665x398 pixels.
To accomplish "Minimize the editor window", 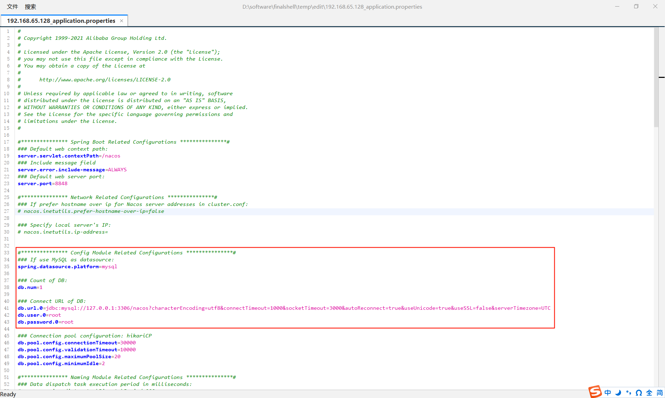I will tap(617, 7).
